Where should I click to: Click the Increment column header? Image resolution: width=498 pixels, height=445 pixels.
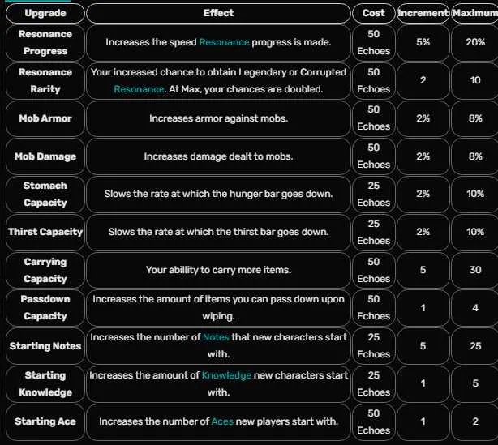(423, 13)
